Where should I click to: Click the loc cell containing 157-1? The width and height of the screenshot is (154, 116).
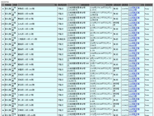coord(37,39)
